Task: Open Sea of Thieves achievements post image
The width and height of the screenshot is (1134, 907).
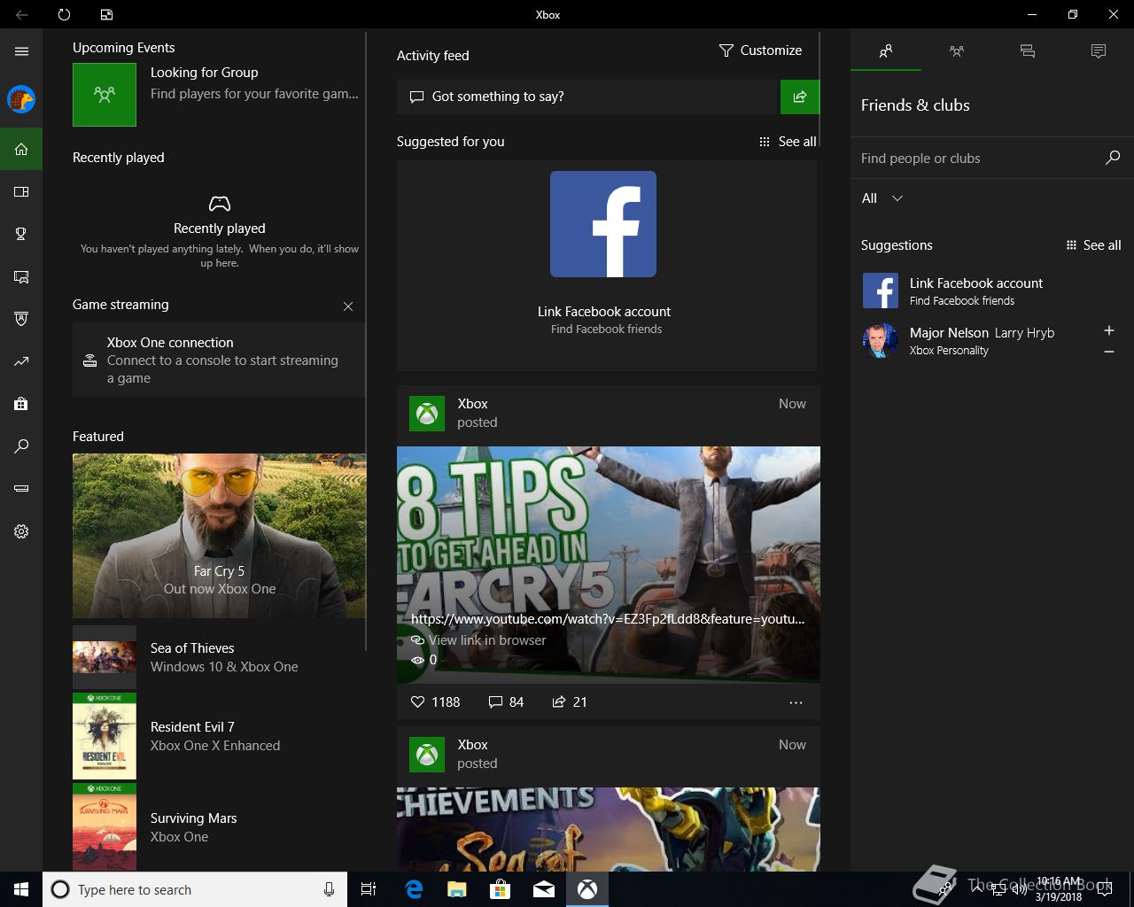Action: [x=609, y=829]
